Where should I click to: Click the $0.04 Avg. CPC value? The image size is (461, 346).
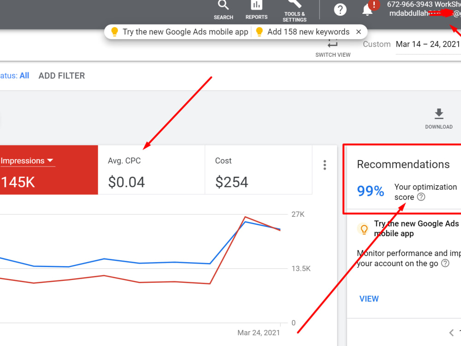(x=126, y=182)
